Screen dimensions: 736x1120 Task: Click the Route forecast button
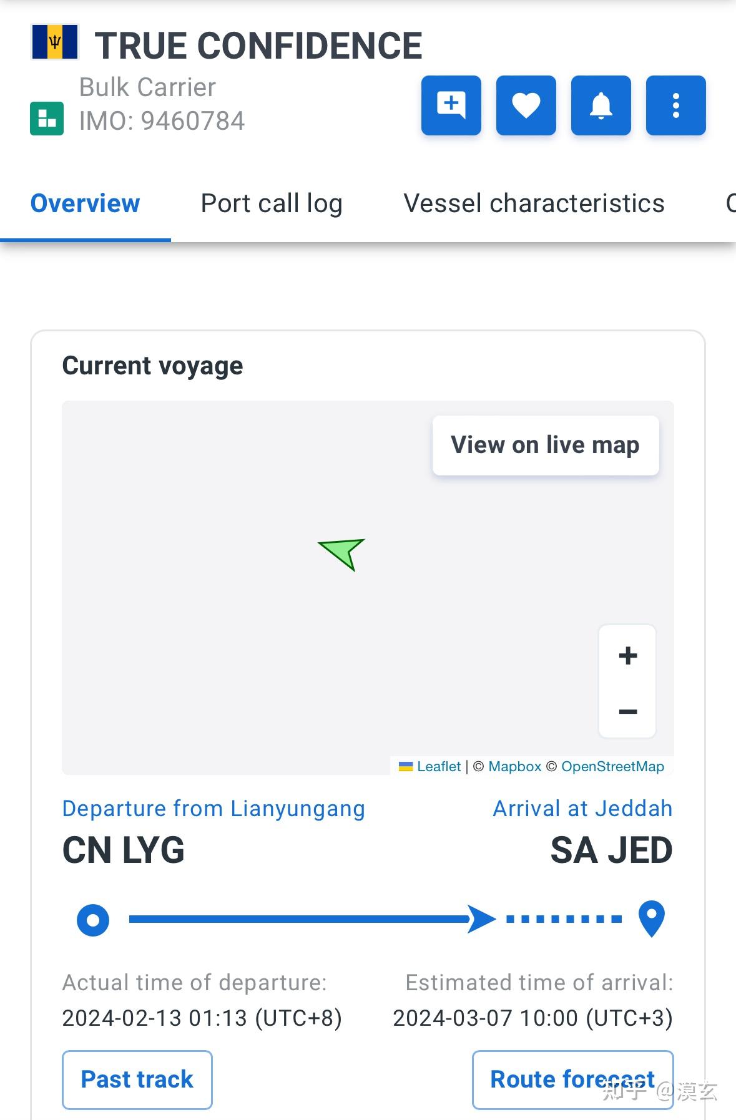(x=572, y=1079)
